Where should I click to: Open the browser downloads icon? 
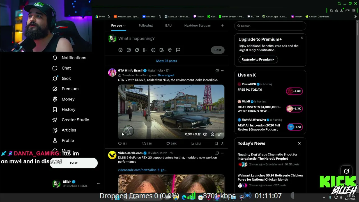pos(341,10)
